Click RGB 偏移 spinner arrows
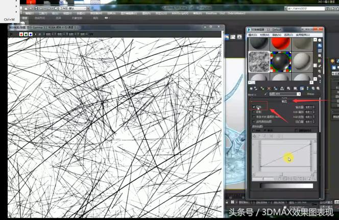Viewport: 339px width, 220px height. coord(313,112)
